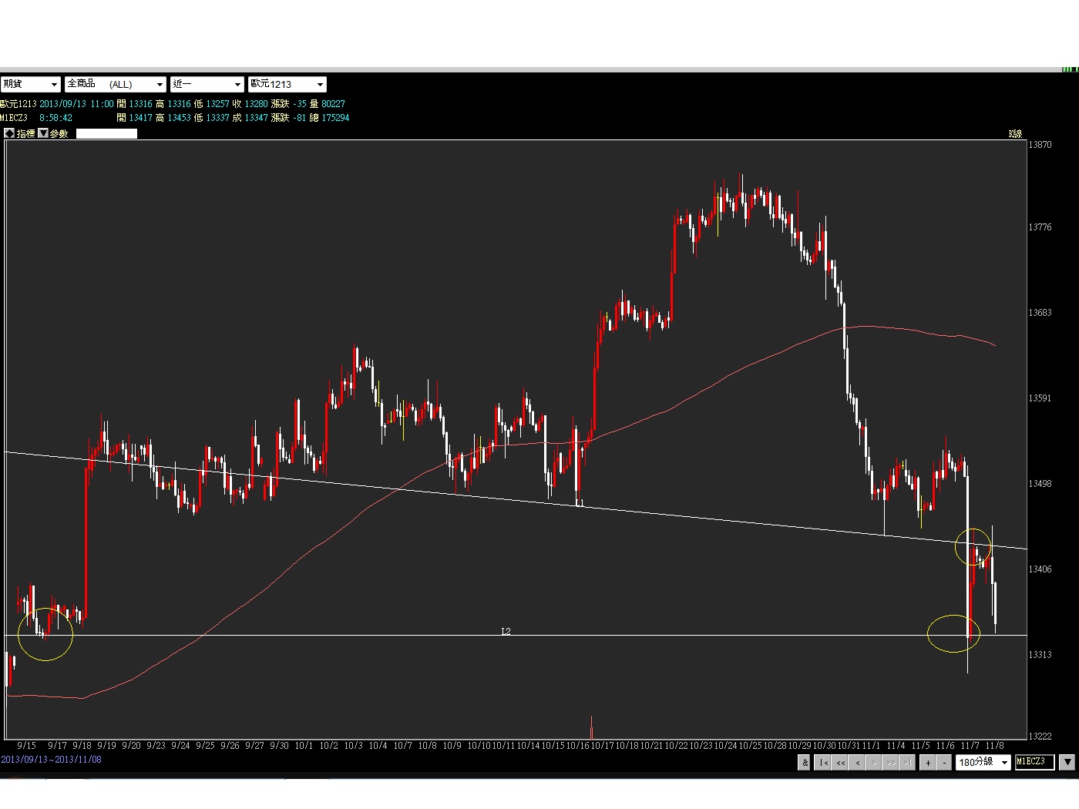Image resolution: width=1079 pixels, height=809 pixels.
Task: Click the date range 2013/09/13~2013/11/08 text
Action: pos(51,760)
